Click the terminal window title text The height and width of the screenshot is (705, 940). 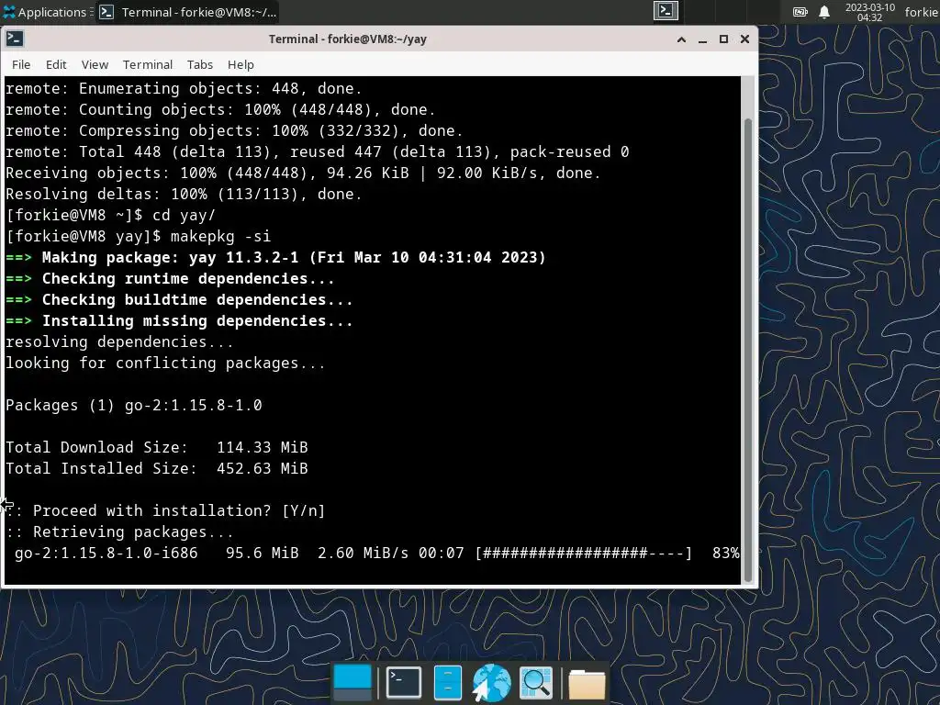coord(348,39)
